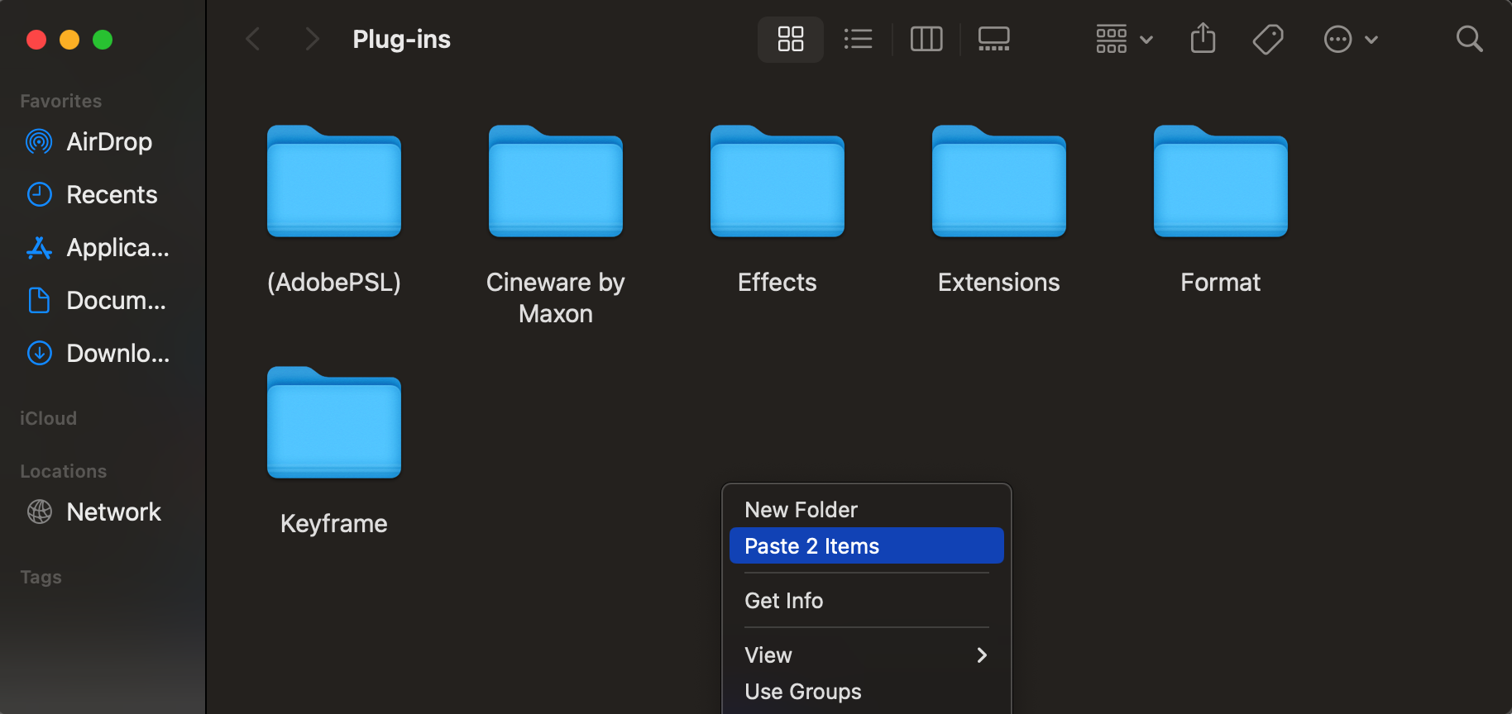Click the Share icon

click(x=1203, y=39)
